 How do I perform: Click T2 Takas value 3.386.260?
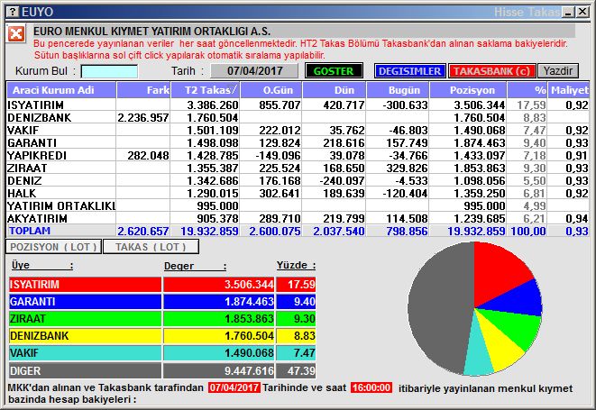coord(213,105)
